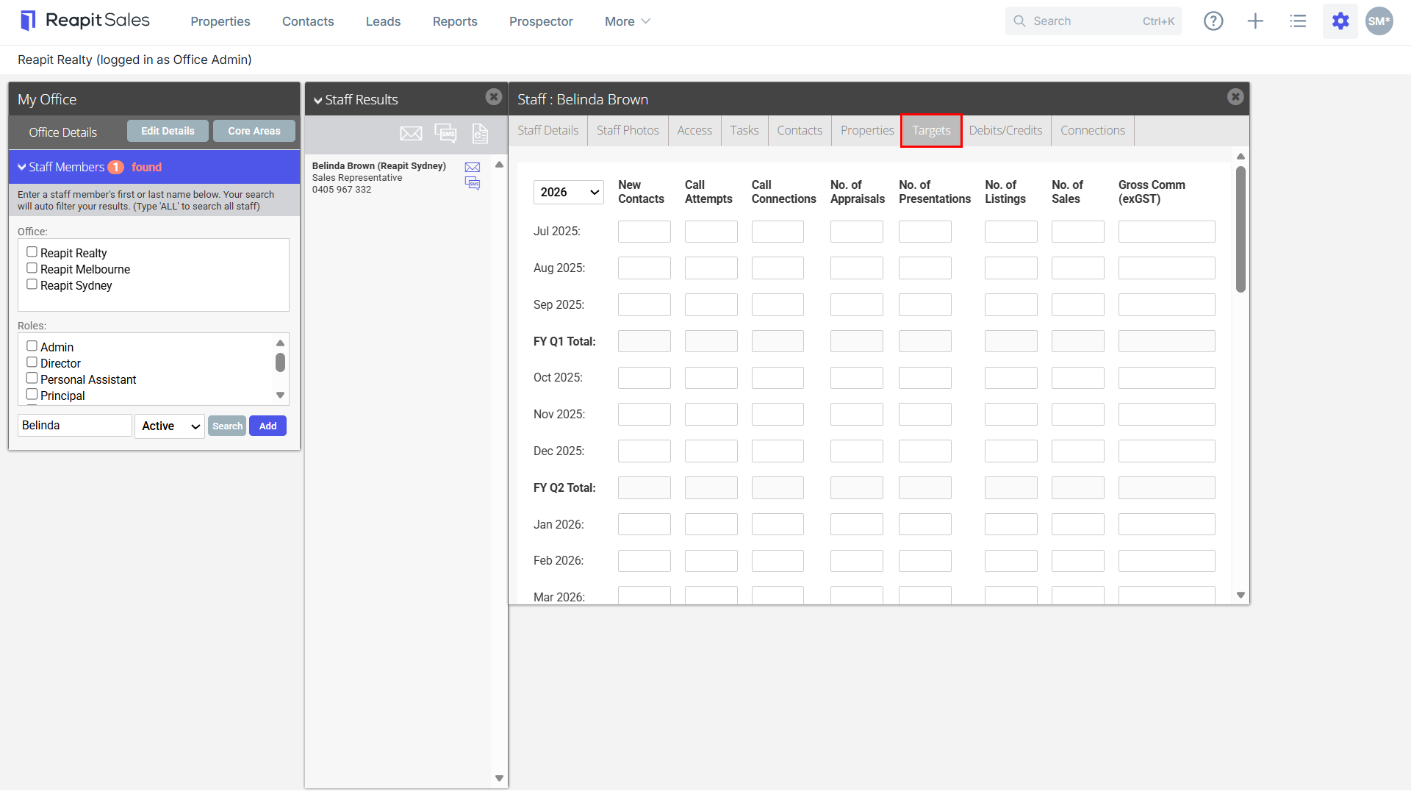Click the targets panel vertical scrollbar
Viewport: 1411px width, 794px height.
[1241, 229]
